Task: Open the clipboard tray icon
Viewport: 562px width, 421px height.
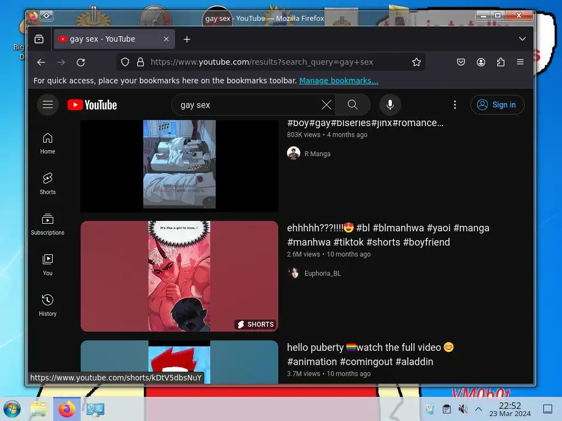Action: point(446,409)
